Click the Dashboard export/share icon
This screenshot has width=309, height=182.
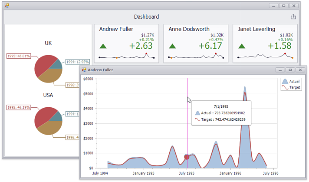293,17
